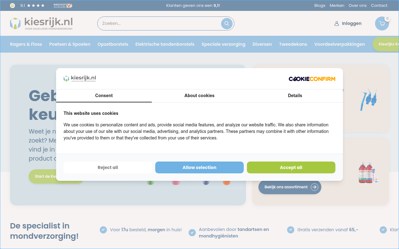This screenshot has height=249, width=399.
Task: Click the checkmark beside Voor 17u besteld
Action: click(x=103, y=230)
